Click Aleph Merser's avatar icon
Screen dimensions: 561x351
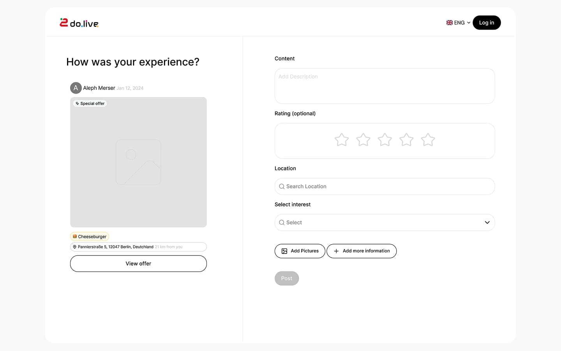tap(76, 88)
